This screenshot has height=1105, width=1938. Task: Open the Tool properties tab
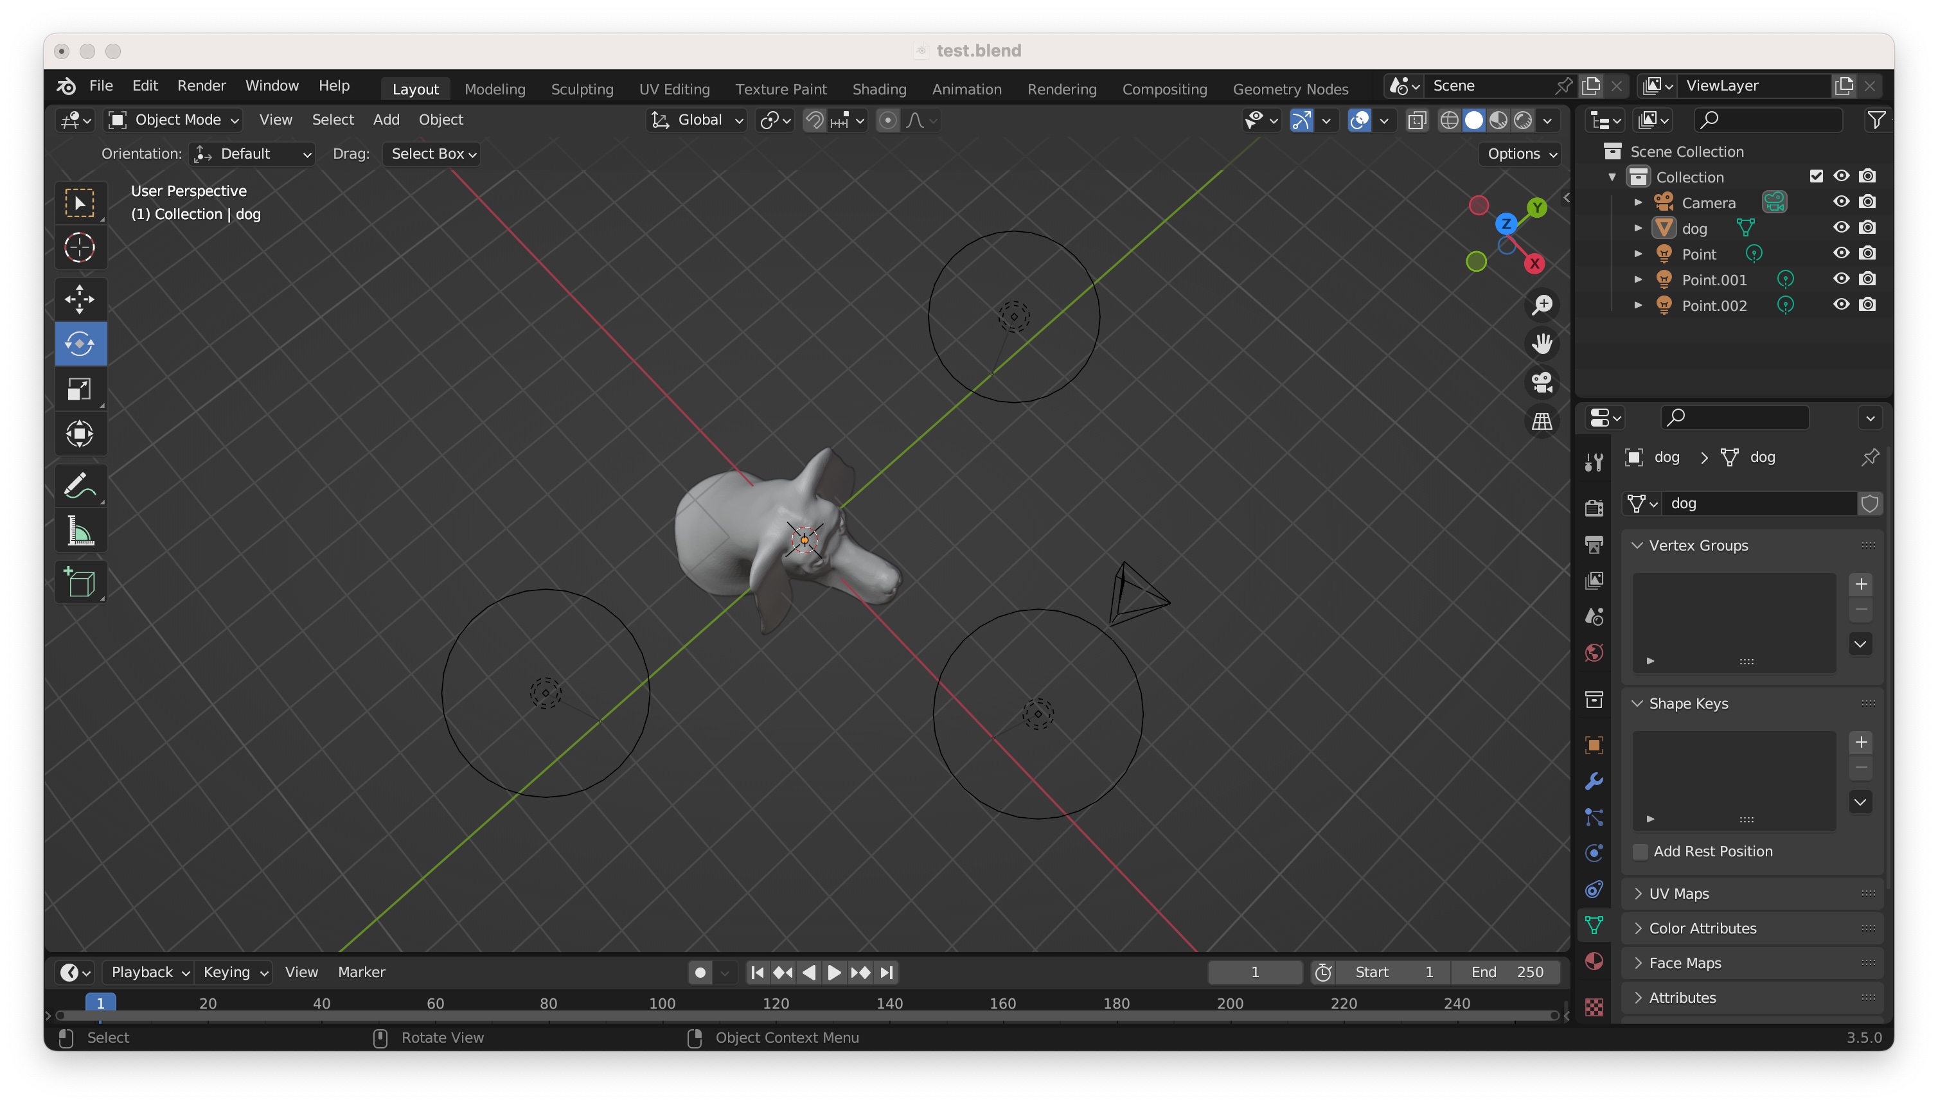coord(1594,462)
